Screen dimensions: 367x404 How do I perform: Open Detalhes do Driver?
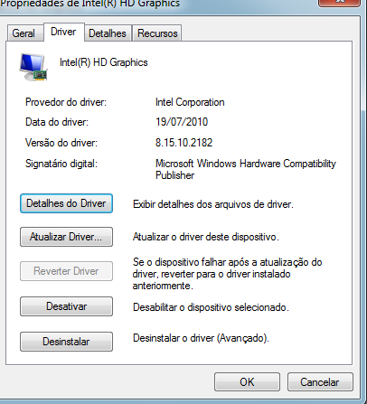pyautogui.click(x=66, y=203)
